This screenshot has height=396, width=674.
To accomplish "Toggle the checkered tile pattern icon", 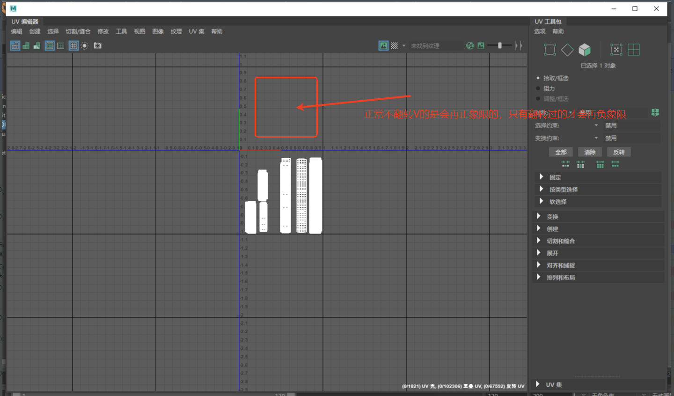I will pyautogui.click(x=395, y=45).
